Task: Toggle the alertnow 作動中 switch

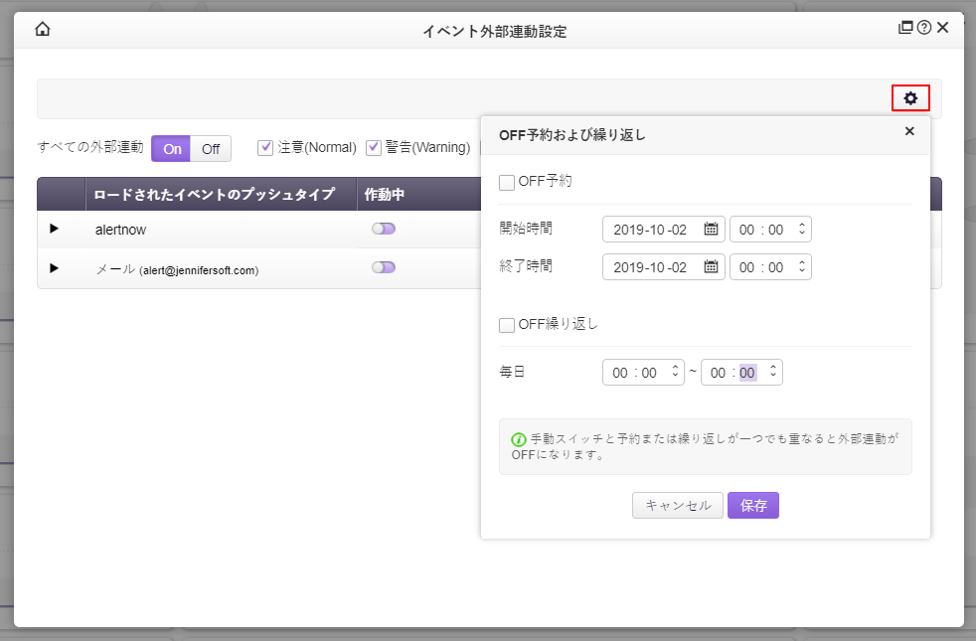Action: tap(384, 229)
